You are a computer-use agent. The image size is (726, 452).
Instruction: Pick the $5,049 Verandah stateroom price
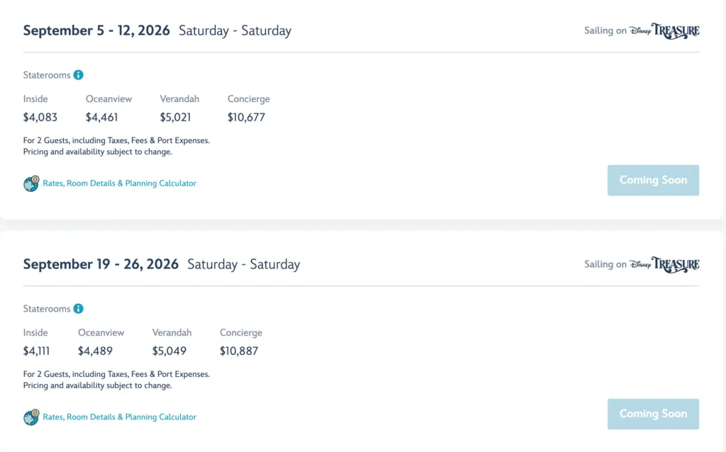click(x=169, y=351)
